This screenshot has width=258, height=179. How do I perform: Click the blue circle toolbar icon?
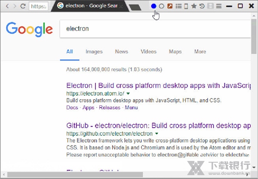(x=154, y=6)
